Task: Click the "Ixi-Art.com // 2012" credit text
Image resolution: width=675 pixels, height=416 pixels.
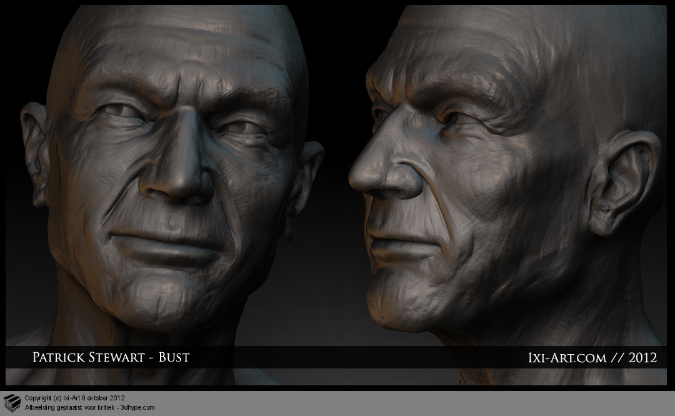Action: [592, 357]
